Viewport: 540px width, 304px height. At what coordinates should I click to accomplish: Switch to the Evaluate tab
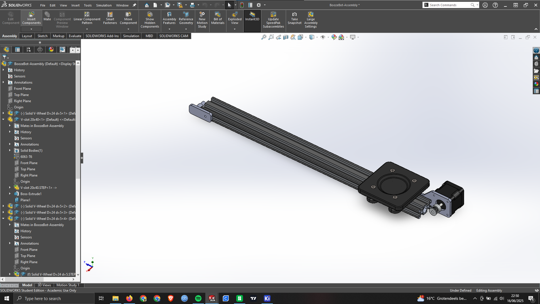click(75, 36)
